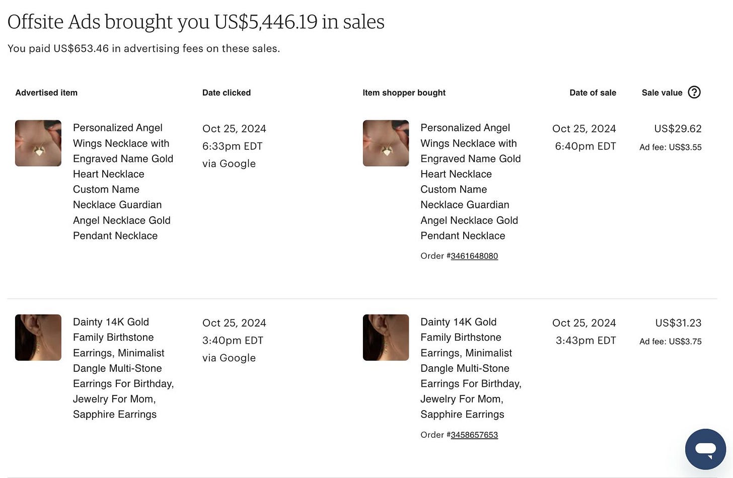Click the Date clicked column header
The height and width of the screenshot is (478, 733).
click(x=226, y=93)
